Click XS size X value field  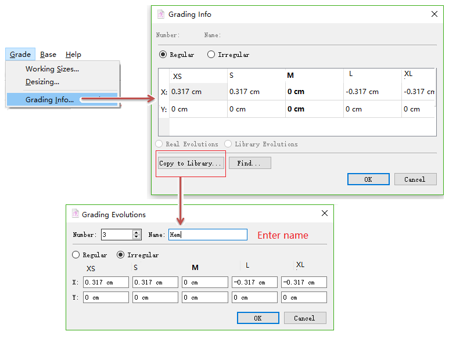tap(106, 282)
